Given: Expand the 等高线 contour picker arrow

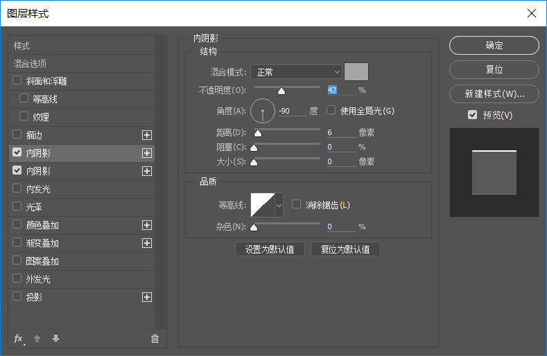Looking at the screenshot, I should (279, 205).
